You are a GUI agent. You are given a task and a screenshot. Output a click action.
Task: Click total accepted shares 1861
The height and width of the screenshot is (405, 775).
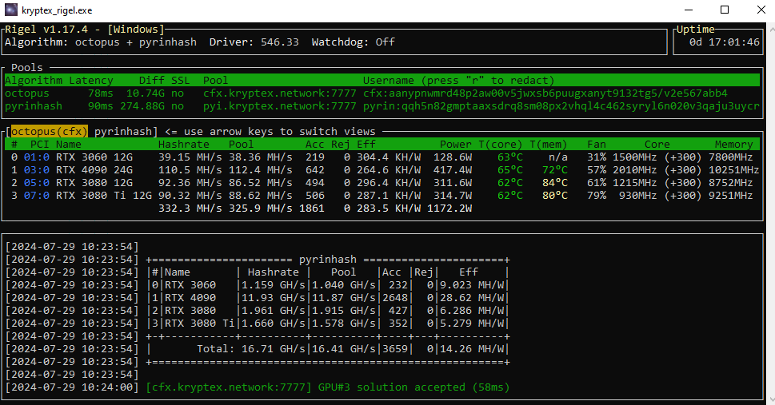coord(312,208)
